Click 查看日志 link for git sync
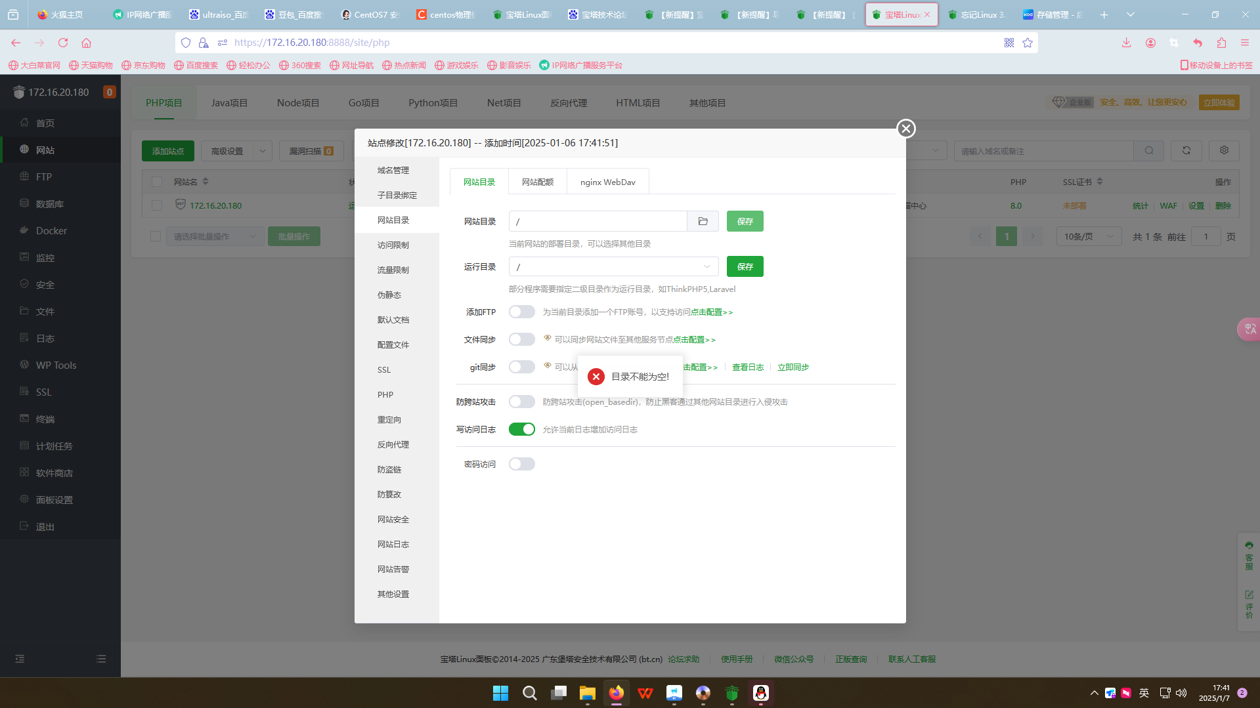The height and width of the screenshot is (708, 1260). (748, 367)
